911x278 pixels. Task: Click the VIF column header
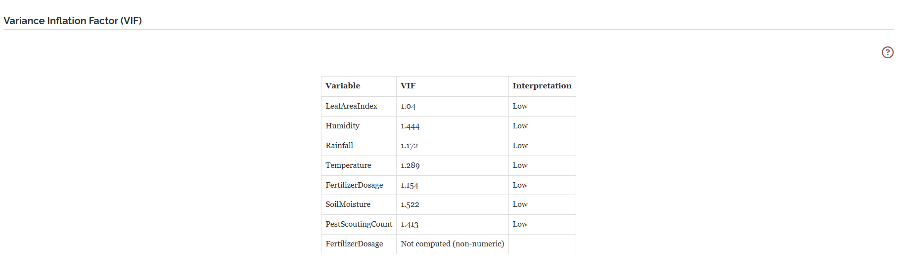(x=452, y=86)
